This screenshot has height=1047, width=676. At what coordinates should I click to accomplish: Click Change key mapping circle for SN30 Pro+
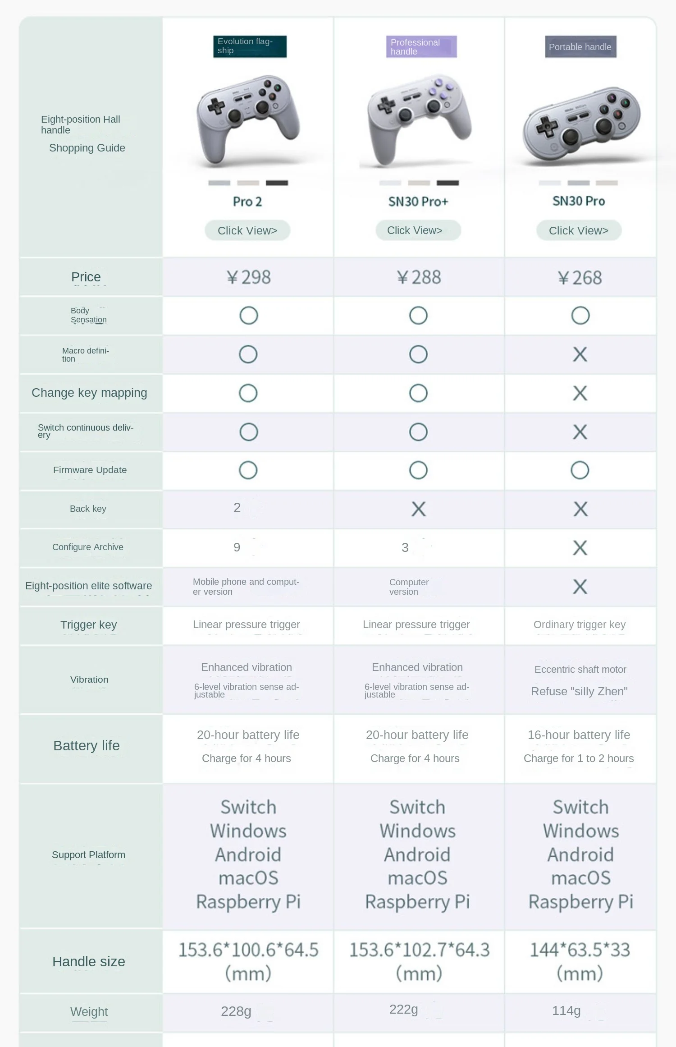(x=418, y=393)
